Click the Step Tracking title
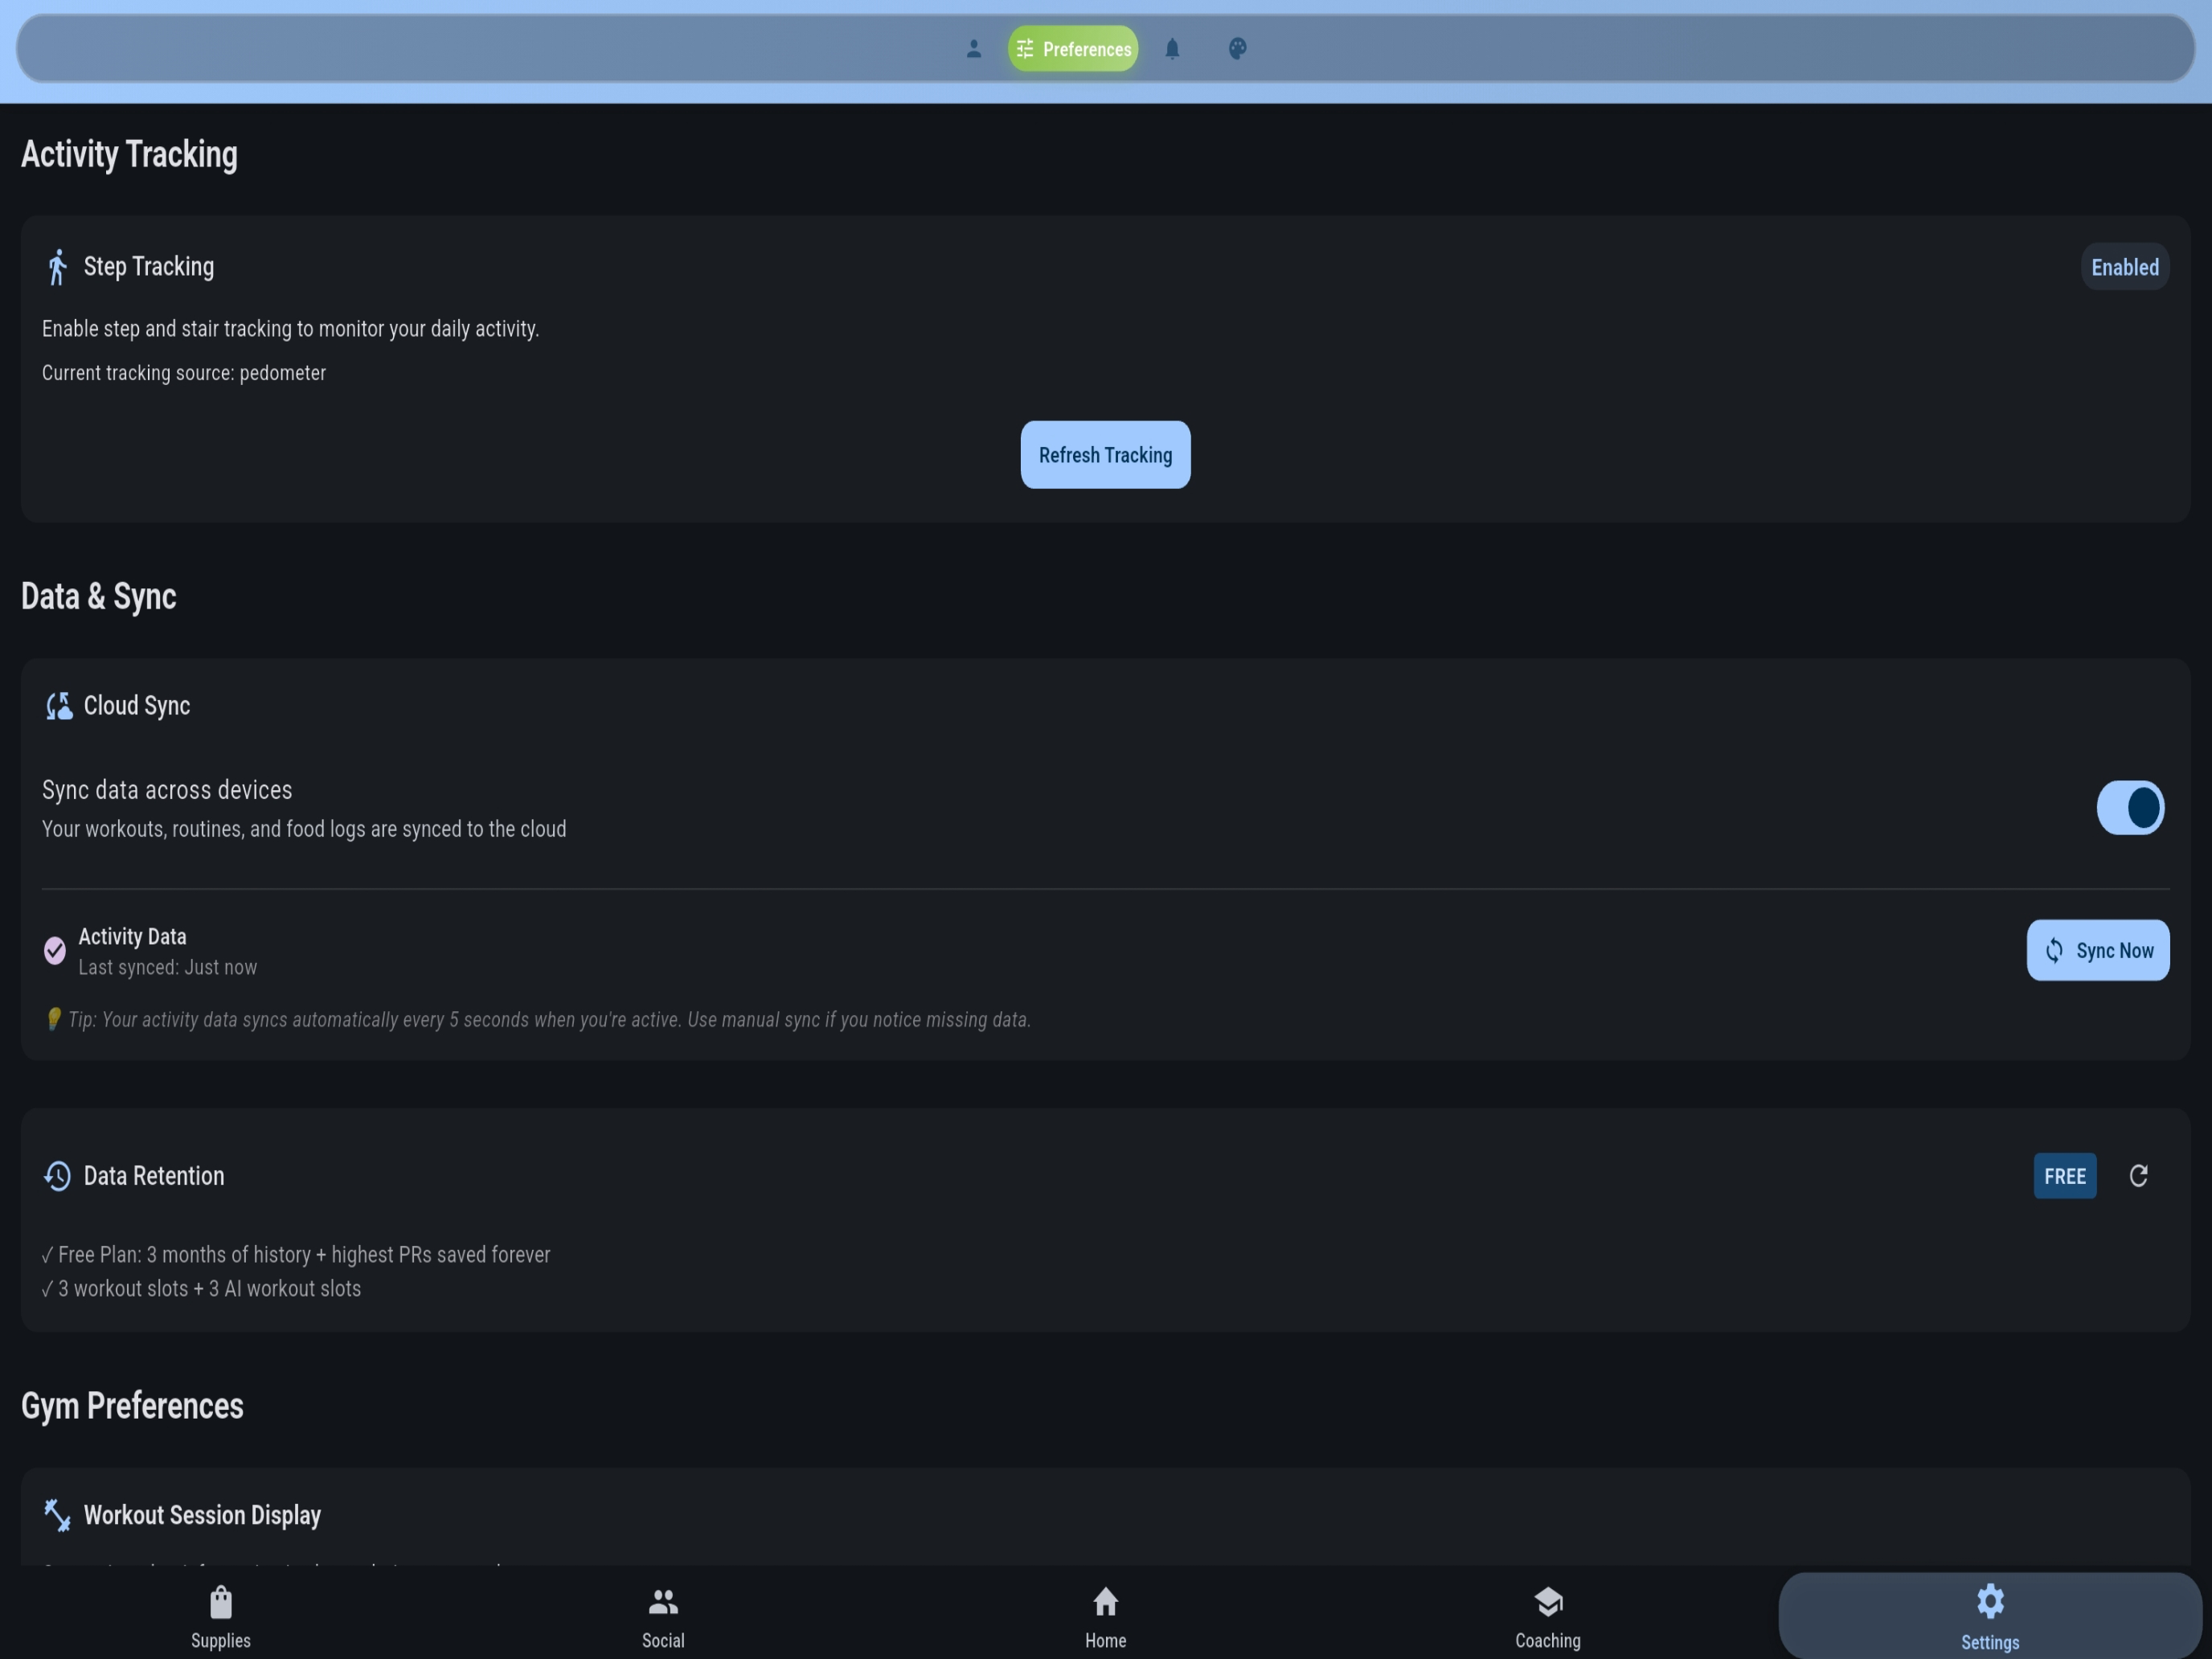 pos(149,267)
